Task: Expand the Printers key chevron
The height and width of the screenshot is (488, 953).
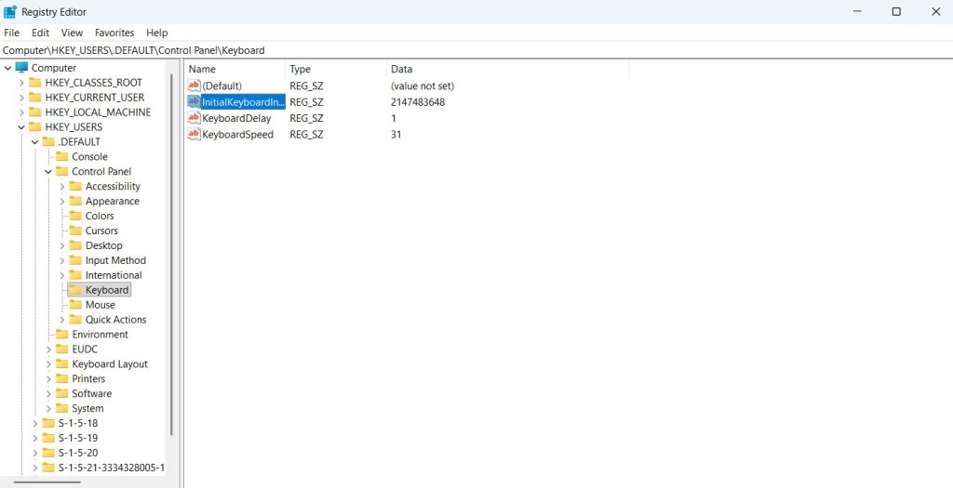Action: click(48, 378)
